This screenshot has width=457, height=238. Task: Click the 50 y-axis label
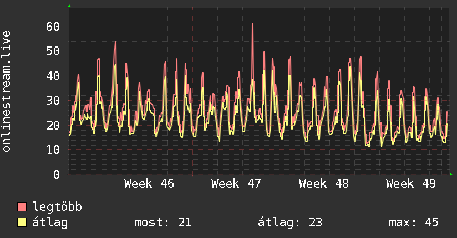click(53, 51)
